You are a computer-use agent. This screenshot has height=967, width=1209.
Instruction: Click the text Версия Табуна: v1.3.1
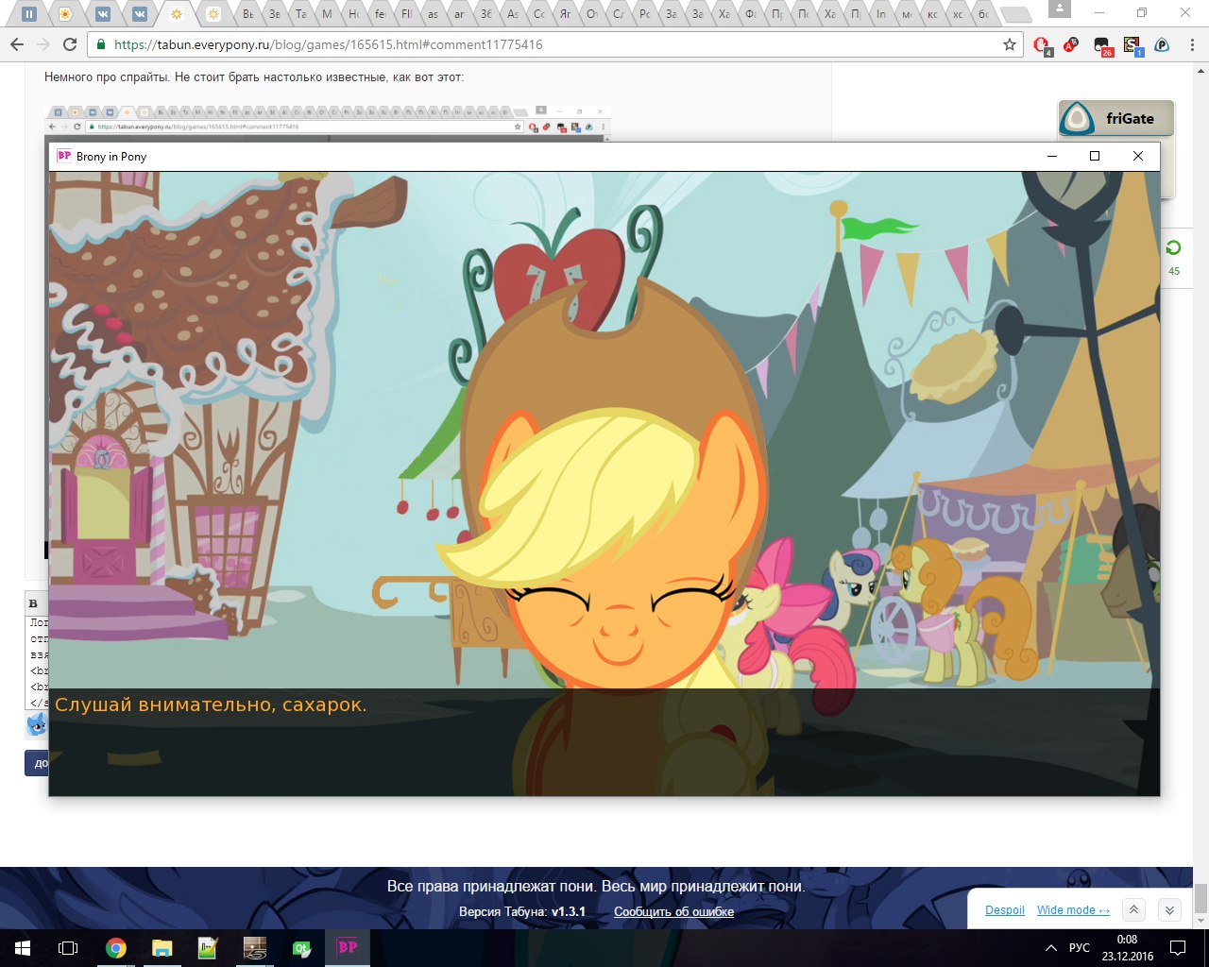pyautogui.click(x=522, y=911)
